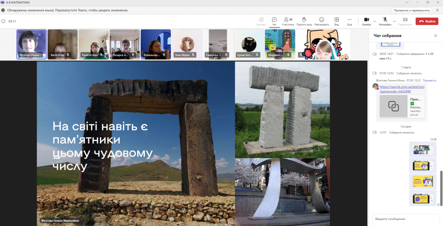The height and width of the screenshot is (226, 443).
Task: Click the shield icon next to the timer
Action: (3, 21)
